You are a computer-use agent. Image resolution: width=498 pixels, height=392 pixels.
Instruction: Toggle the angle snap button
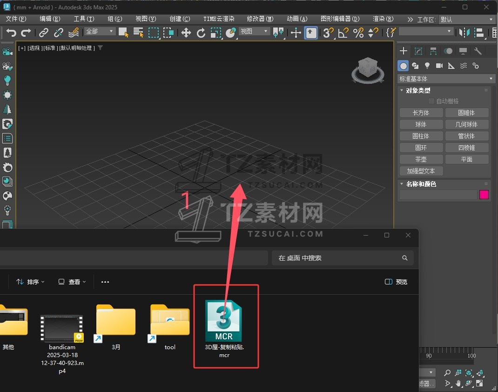click(343, 33)
